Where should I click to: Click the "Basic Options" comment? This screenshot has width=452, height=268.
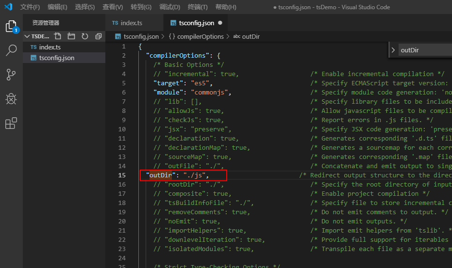[188, 65]
